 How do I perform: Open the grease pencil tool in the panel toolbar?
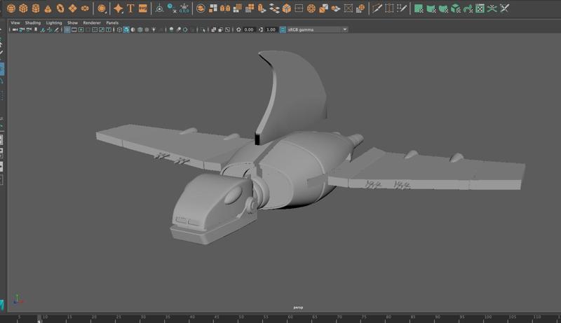[x=56, y=29]
